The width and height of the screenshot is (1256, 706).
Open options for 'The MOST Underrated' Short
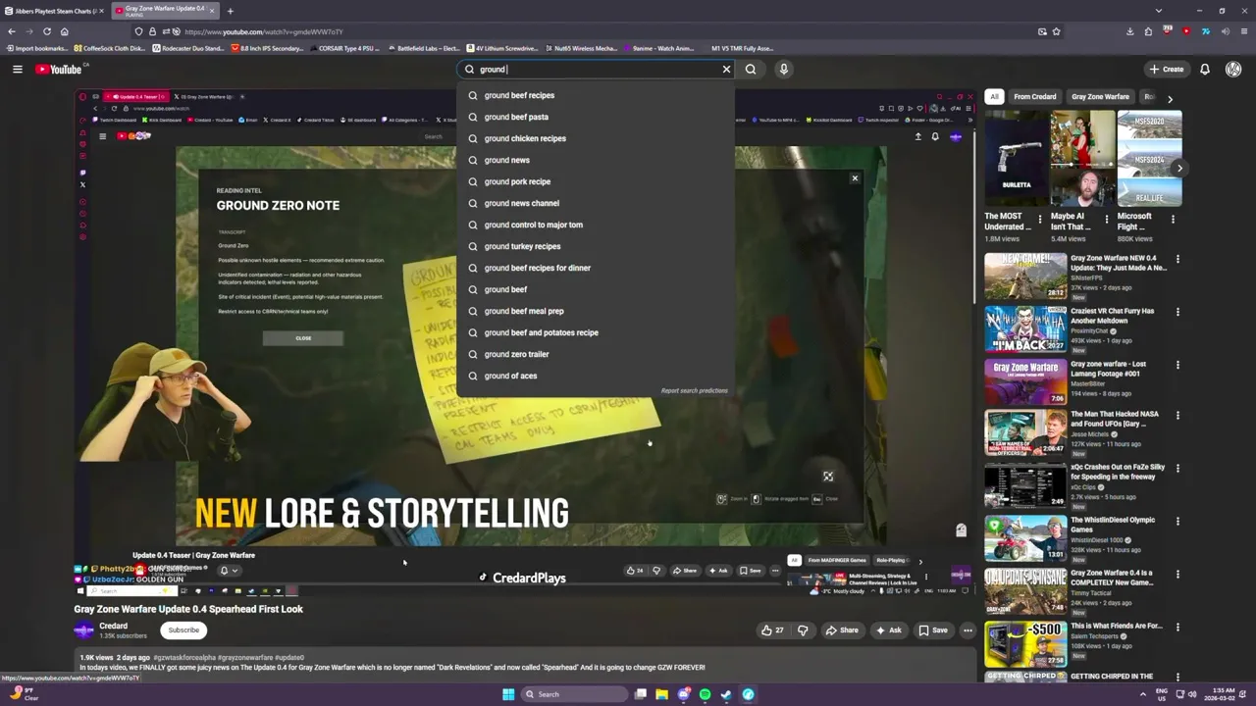pyautogui.click(x=1040, y=219)
